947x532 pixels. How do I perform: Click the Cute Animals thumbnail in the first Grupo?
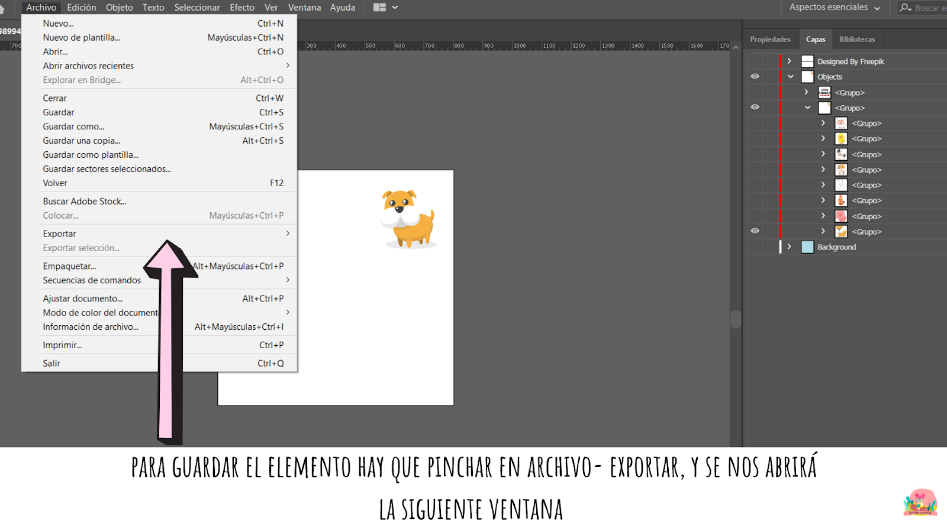click(825, 92)
